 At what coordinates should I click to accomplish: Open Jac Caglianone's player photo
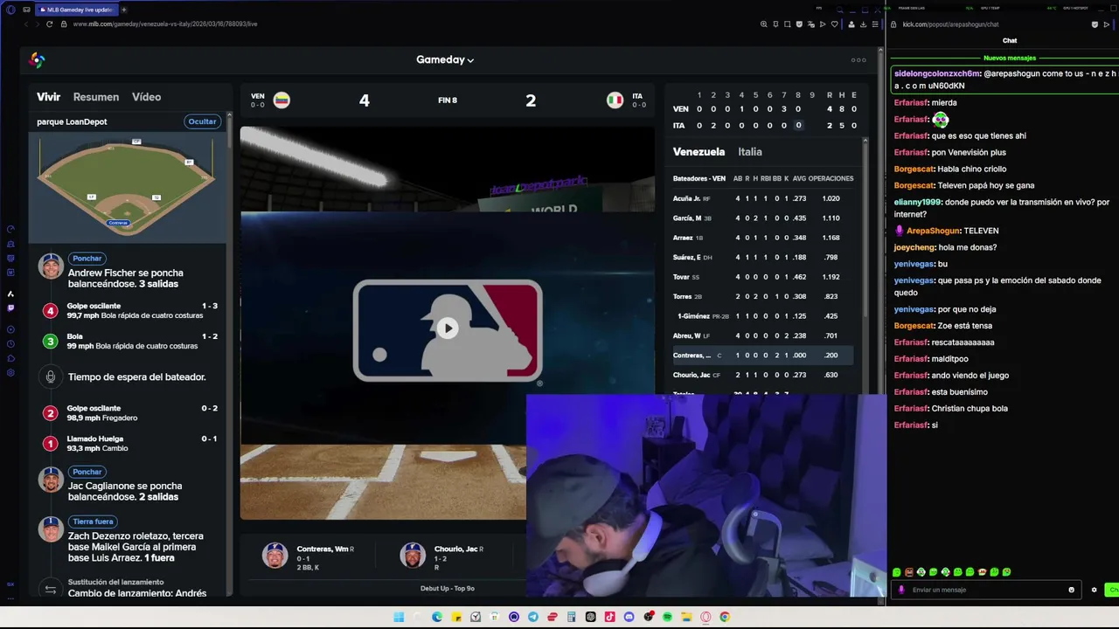coord(51,479)
